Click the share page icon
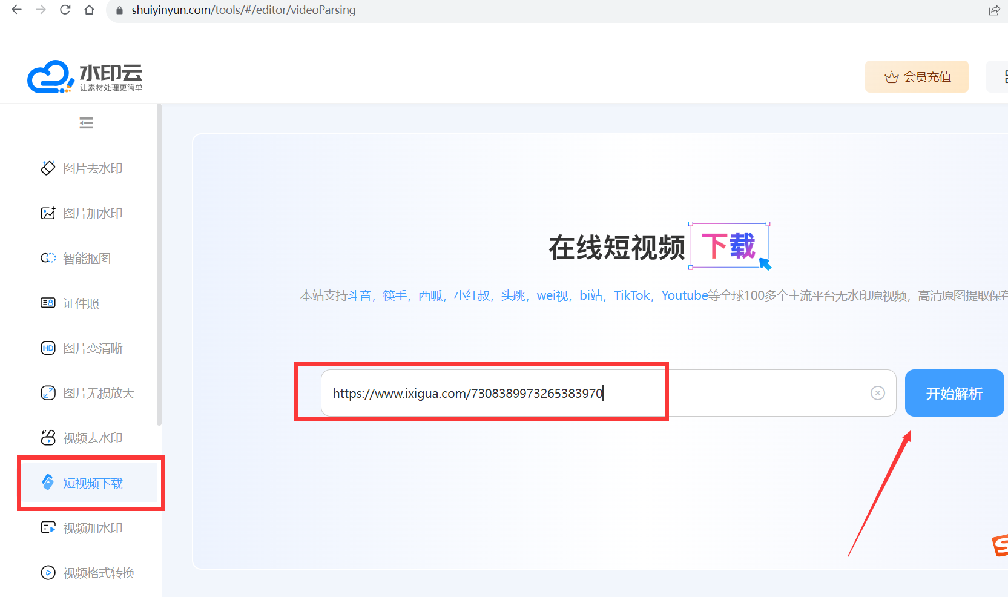The image size is (1008, 597). pyautogui.click(x=994, y=10)
